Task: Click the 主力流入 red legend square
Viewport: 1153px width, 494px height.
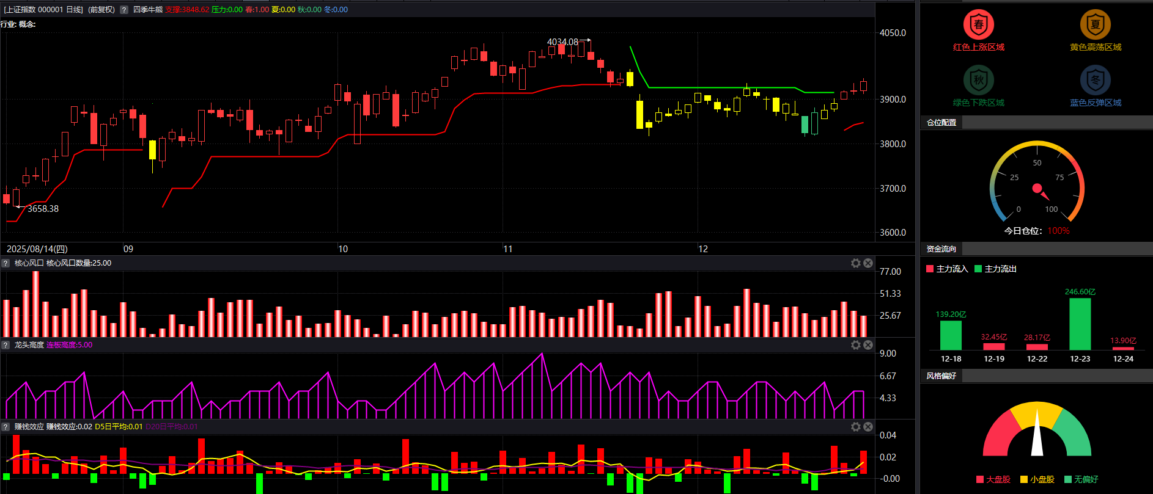Action: [x=930, y=269]
